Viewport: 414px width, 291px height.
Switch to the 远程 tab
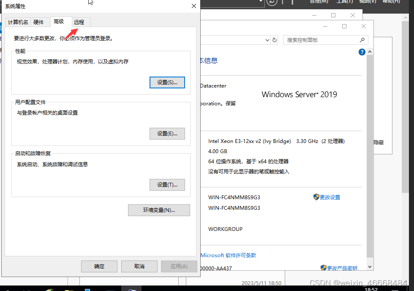coord(79,22)
